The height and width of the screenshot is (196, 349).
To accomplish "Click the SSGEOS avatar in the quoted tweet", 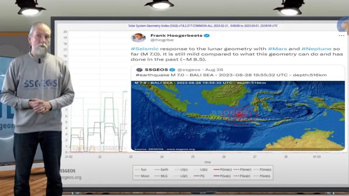I will [x=140, y=70].
